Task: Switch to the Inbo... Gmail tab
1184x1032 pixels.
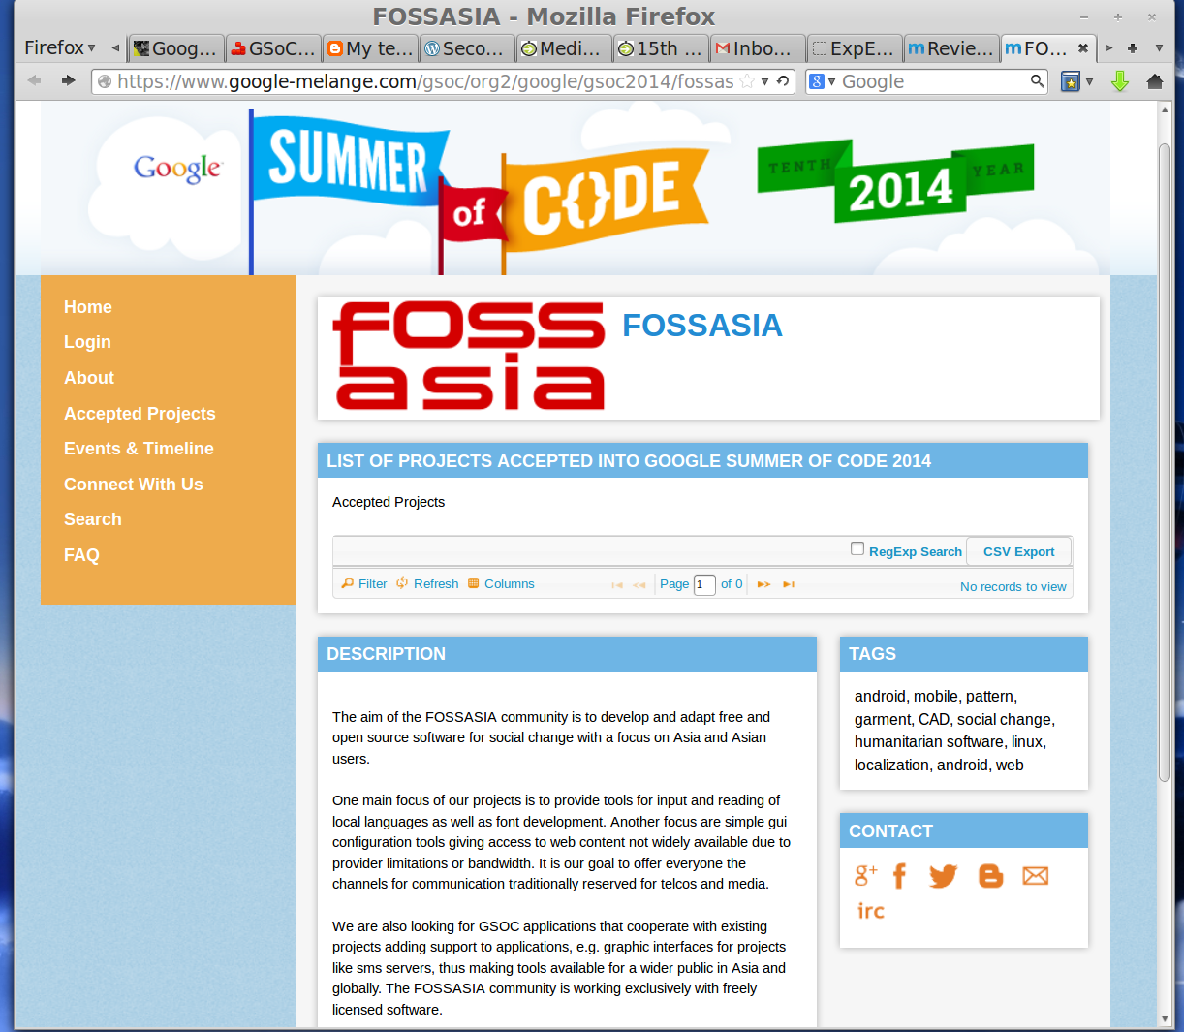Action: click(758, 48)
